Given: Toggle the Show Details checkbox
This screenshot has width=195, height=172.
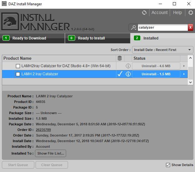Looking at the screenshot, I should (168, 165).
